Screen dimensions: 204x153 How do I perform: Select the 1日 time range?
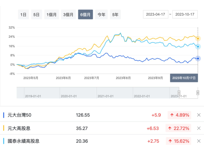[23, 15]
